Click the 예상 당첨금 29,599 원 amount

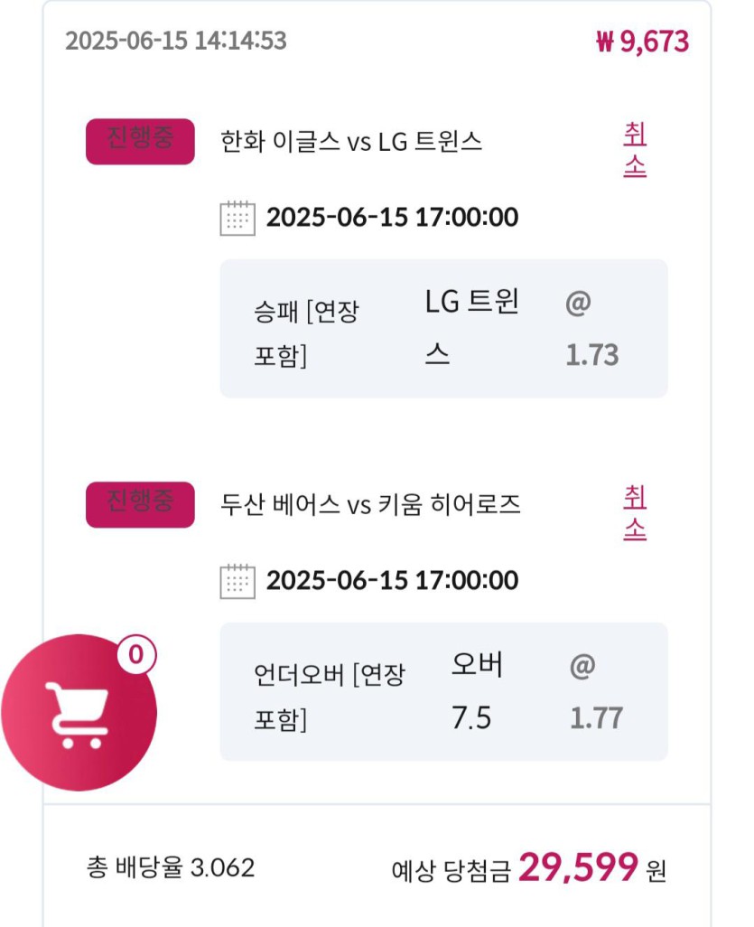click(x=529, y=867)
